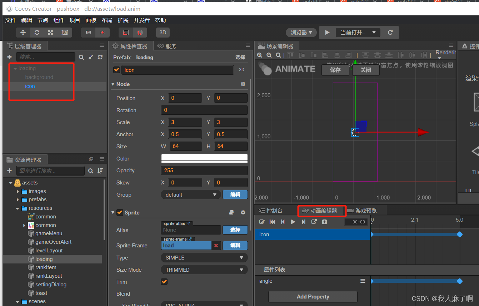Zoom in the scene editor view
Viewport: 479px width, 306px height.
[x=260, y=55]
